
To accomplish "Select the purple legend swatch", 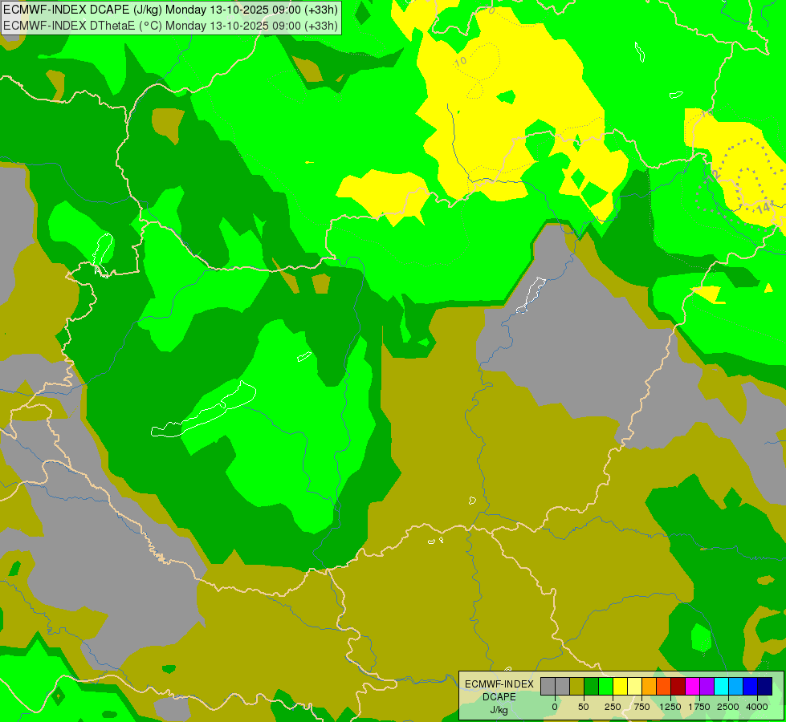I will [707, 687].
